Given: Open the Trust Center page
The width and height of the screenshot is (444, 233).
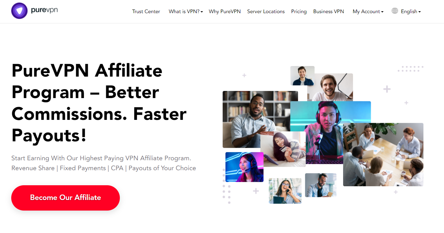Looking at the screenshot, I should (x=146, y=12).
